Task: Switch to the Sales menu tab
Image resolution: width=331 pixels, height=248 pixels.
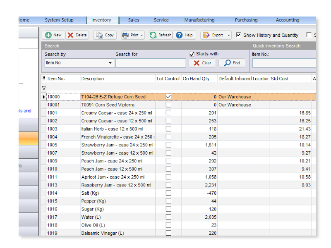Action: coord(133,20)
